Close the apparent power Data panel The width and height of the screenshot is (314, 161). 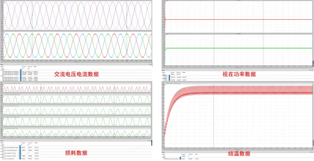click(313, 70)
